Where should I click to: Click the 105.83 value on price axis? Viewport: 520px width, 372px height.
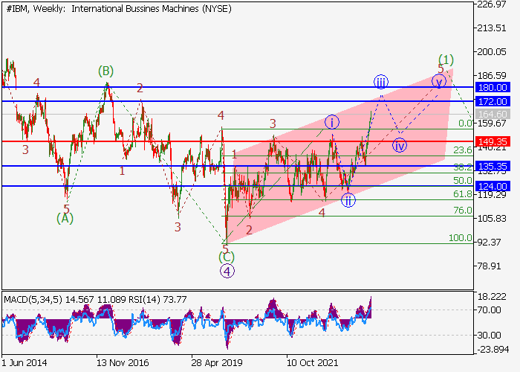point(492,219)
